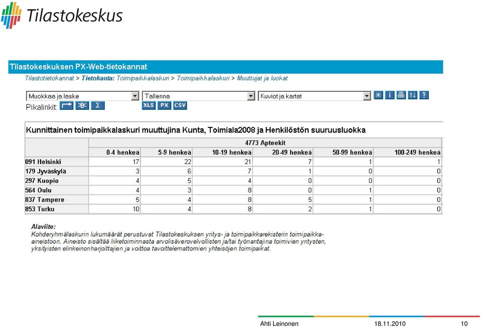482x327 pixels.
Task: Click the author name Ahti Leinonen
Action: [x=279, y=323]
